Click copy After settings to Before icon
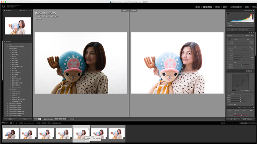This screenshot has height=144, width=257. click(x=60, y=119)
